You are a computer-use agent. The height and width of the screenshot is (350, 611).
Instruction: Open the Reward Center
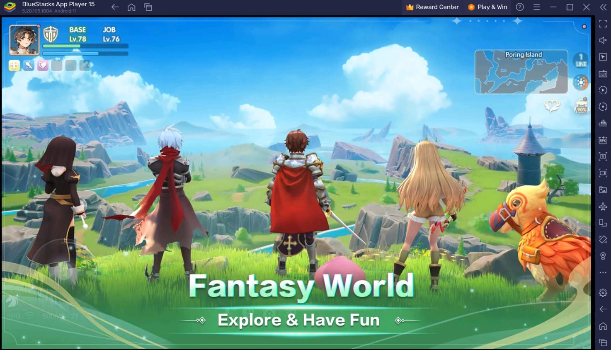coord(432,7)
